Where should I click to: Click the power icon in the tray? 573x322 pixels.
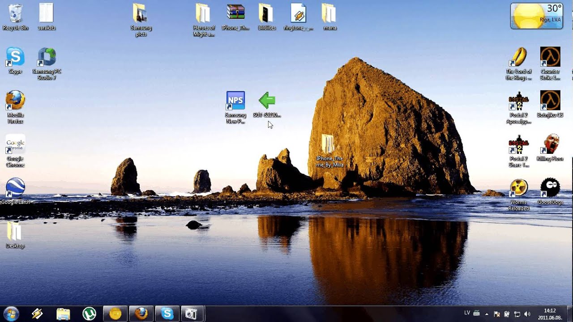pos(507,314)
